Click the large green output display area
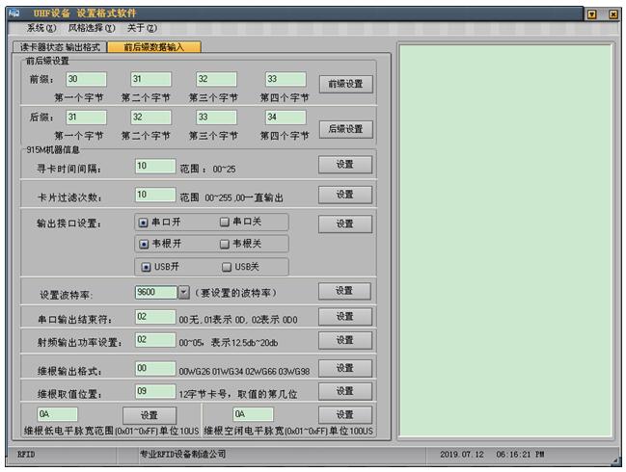Image resolution: width=626 pixels, height=472 pixels. point(504,241)
